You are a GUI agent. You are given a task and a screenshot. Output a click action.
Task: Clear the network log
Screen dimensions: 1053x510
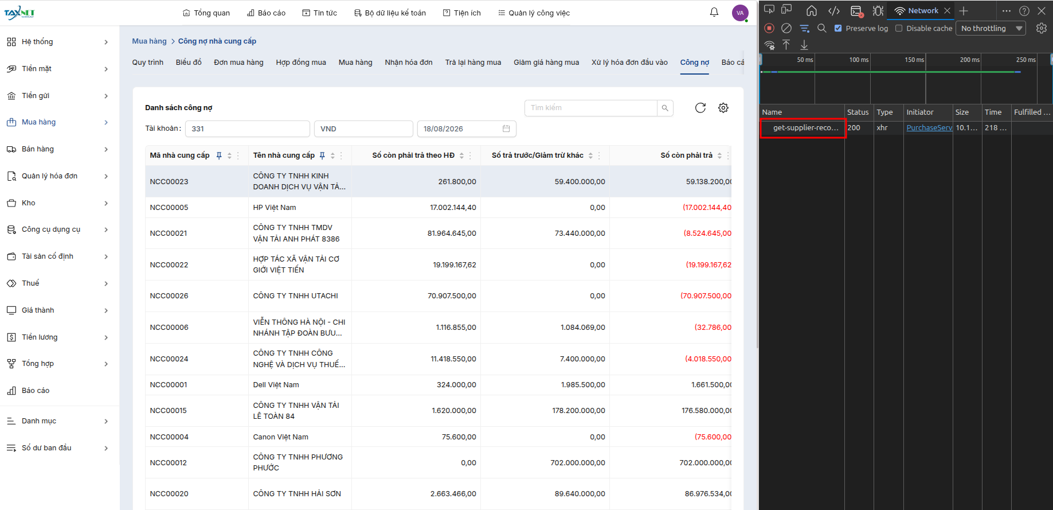pos(786,28)
